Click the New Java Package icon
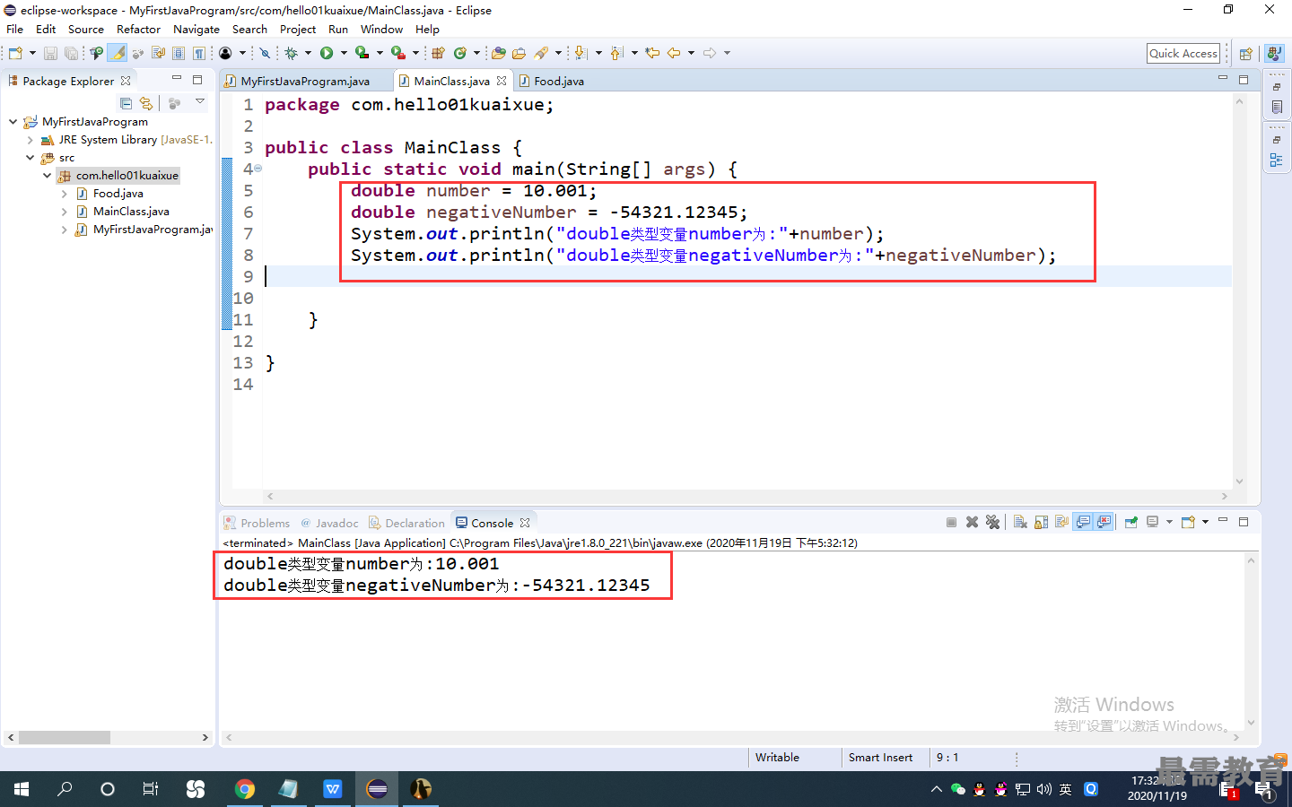The image size is (1292, 807). pyautogui.click(x=438, y=53)
